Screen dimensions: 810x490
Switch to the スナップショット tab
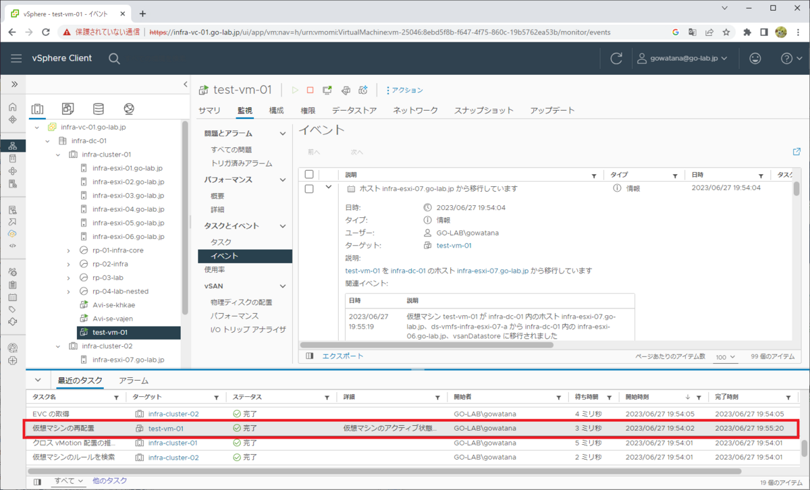click(484, 110)
